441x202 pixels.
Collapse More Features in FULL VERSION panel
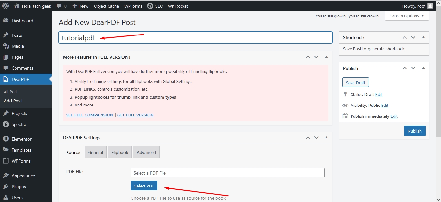326,57
